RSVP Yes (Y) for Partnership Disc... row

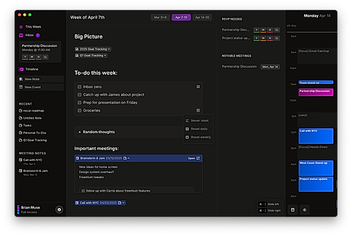tap(257, 29)
